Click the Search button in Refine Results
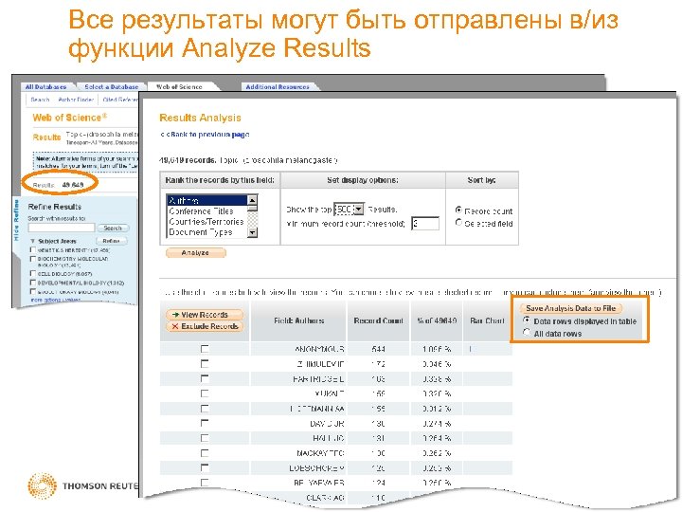The height and width of the screenshot is (512, 682). [x=113, y=228]
